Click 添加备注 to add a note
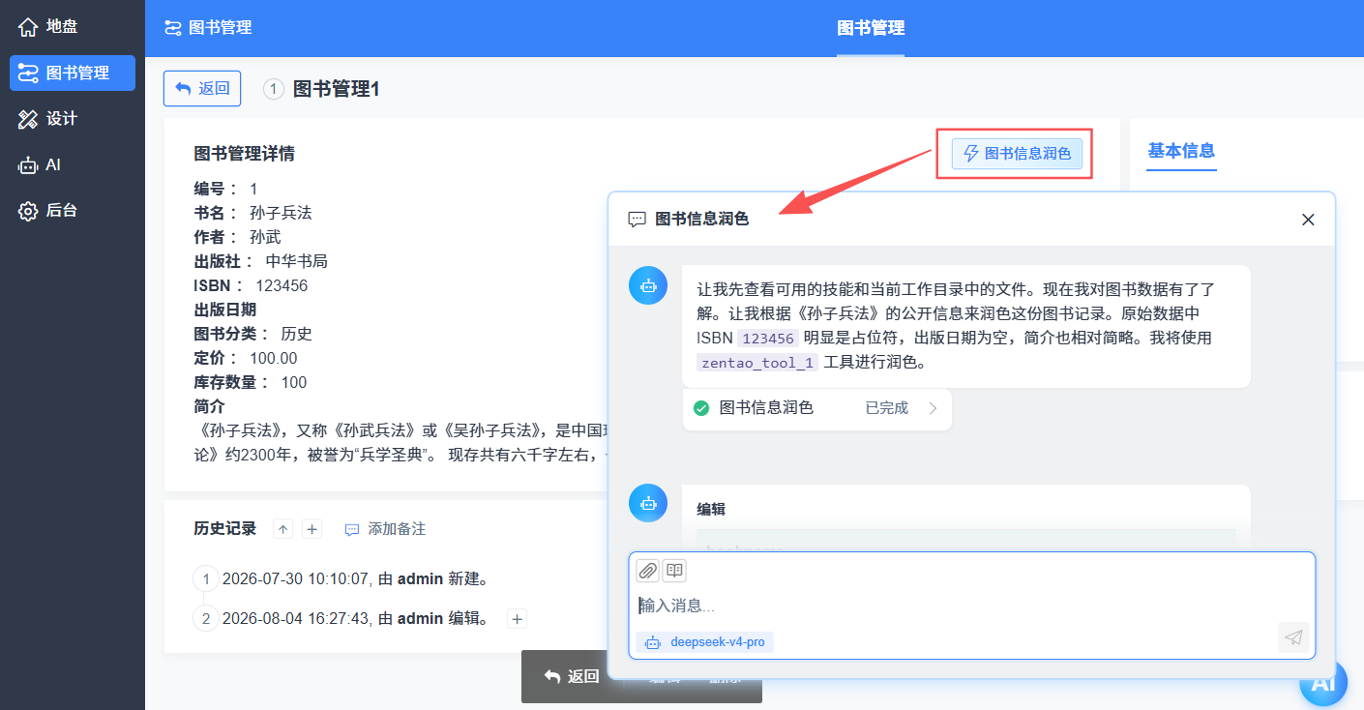The width and height of the screenshot is (1364, 710). (385, 529)
